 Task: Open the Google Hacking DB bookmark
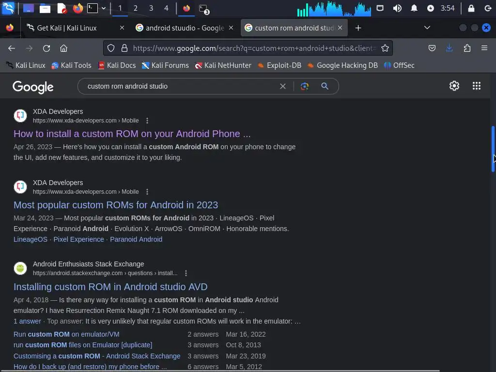tap(342, 65)
